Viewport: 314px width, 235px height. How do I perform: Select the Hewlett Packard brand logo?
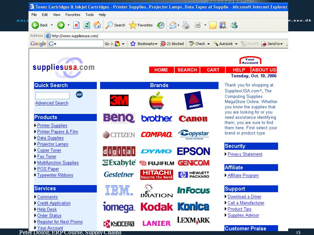(x=193, y=175)
